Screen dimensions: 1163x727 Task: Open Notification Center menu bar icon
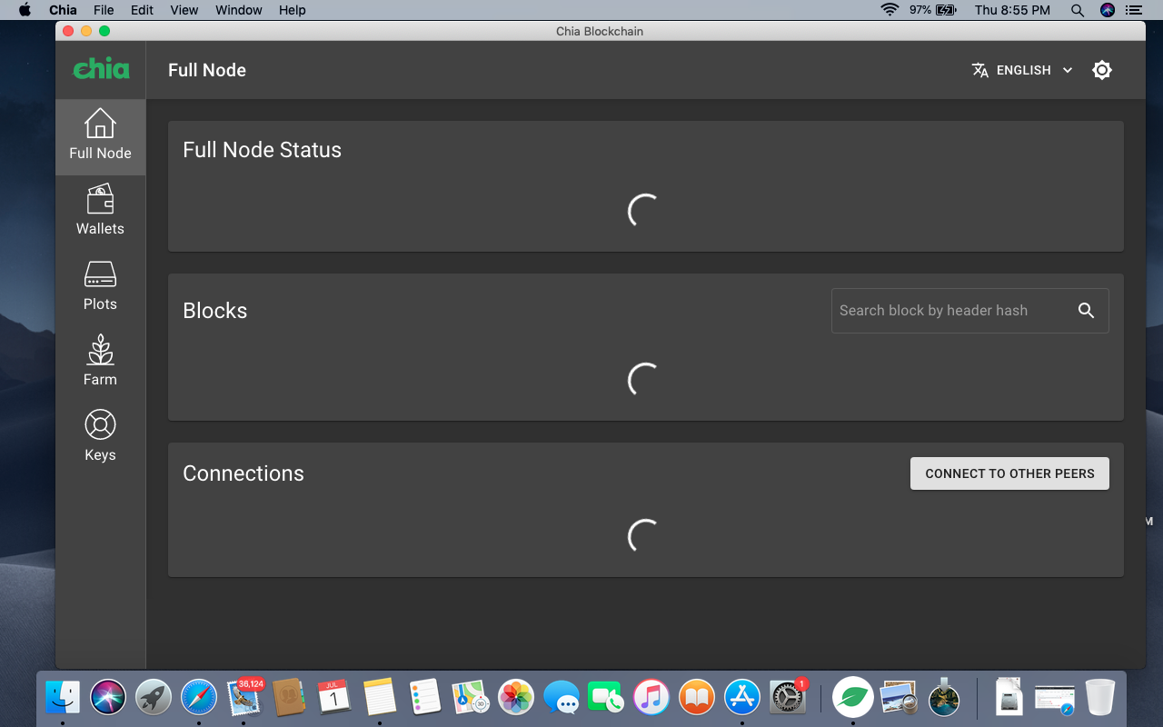coord(1134,10)
